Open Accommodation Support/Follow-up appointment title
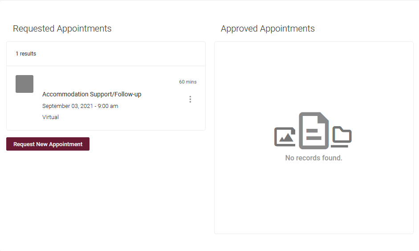Viewport: 419px width, 251px height. [92, 94]
